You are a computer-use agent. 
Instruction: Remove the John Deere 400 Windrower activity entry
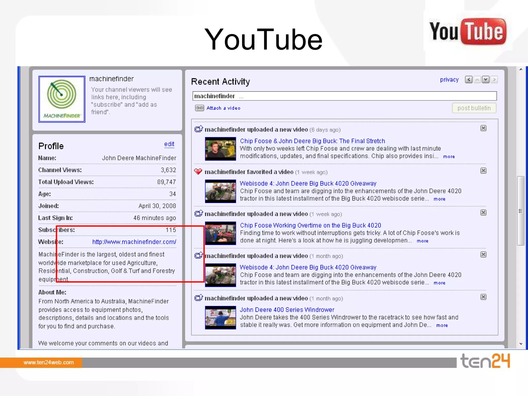pyautogui.click(x=483, y=297)
